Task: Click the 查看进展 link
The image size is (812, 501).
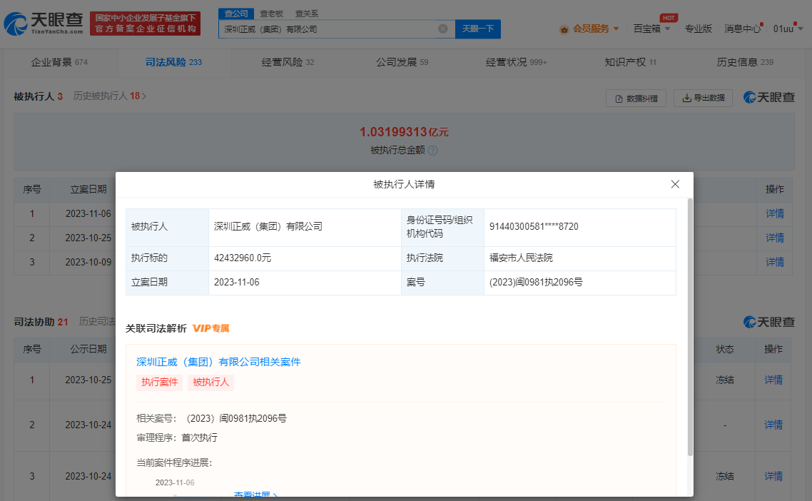Action: (255, 495)
